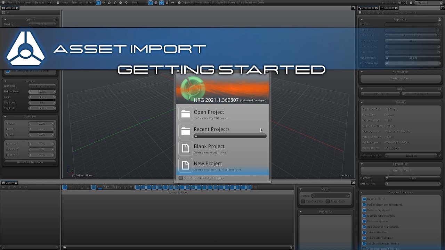Screen dimensions: 445x250
Task: Open the Performance HUD dropdown
Action: [411, 156]
